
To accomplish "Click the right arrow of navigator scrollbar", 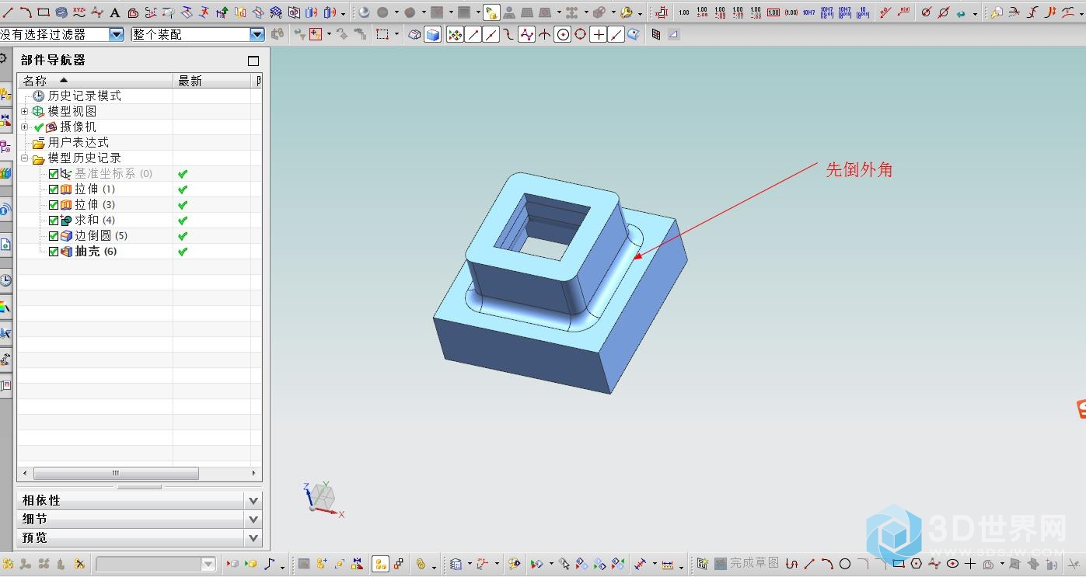I will pos(253,473).
